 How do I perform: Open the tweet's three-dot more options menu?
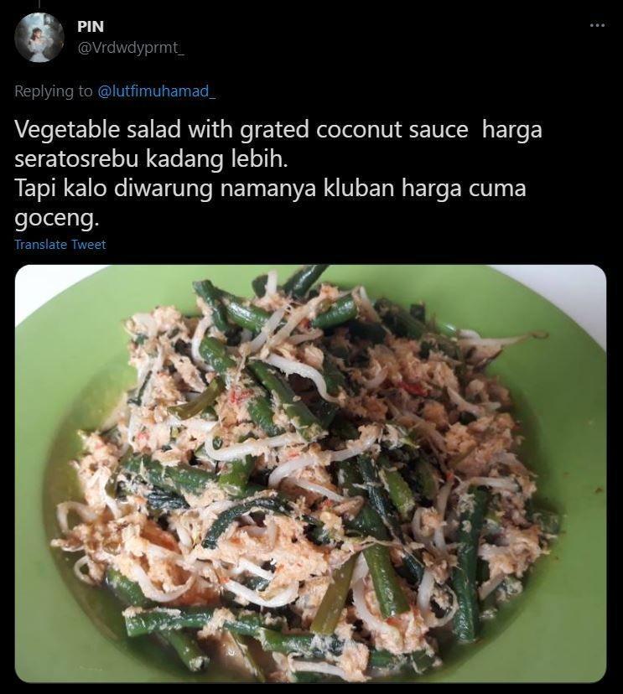[597, 26]
